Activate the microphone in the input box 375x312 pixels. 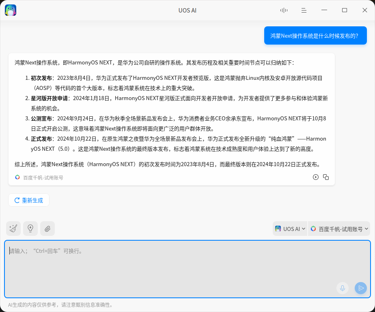coord(342,288)
